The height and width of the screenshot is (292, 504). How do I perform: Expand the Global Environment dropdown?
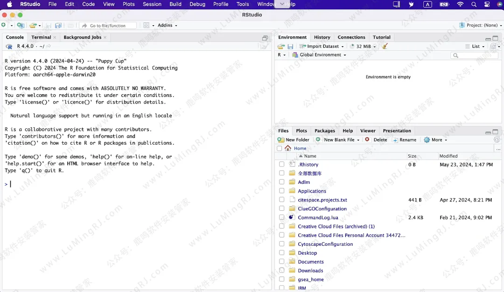coord(322,55)
